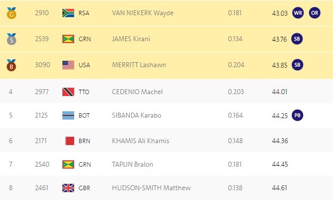
Task: Click the South Africa flag icon
Action: point(68,13)
